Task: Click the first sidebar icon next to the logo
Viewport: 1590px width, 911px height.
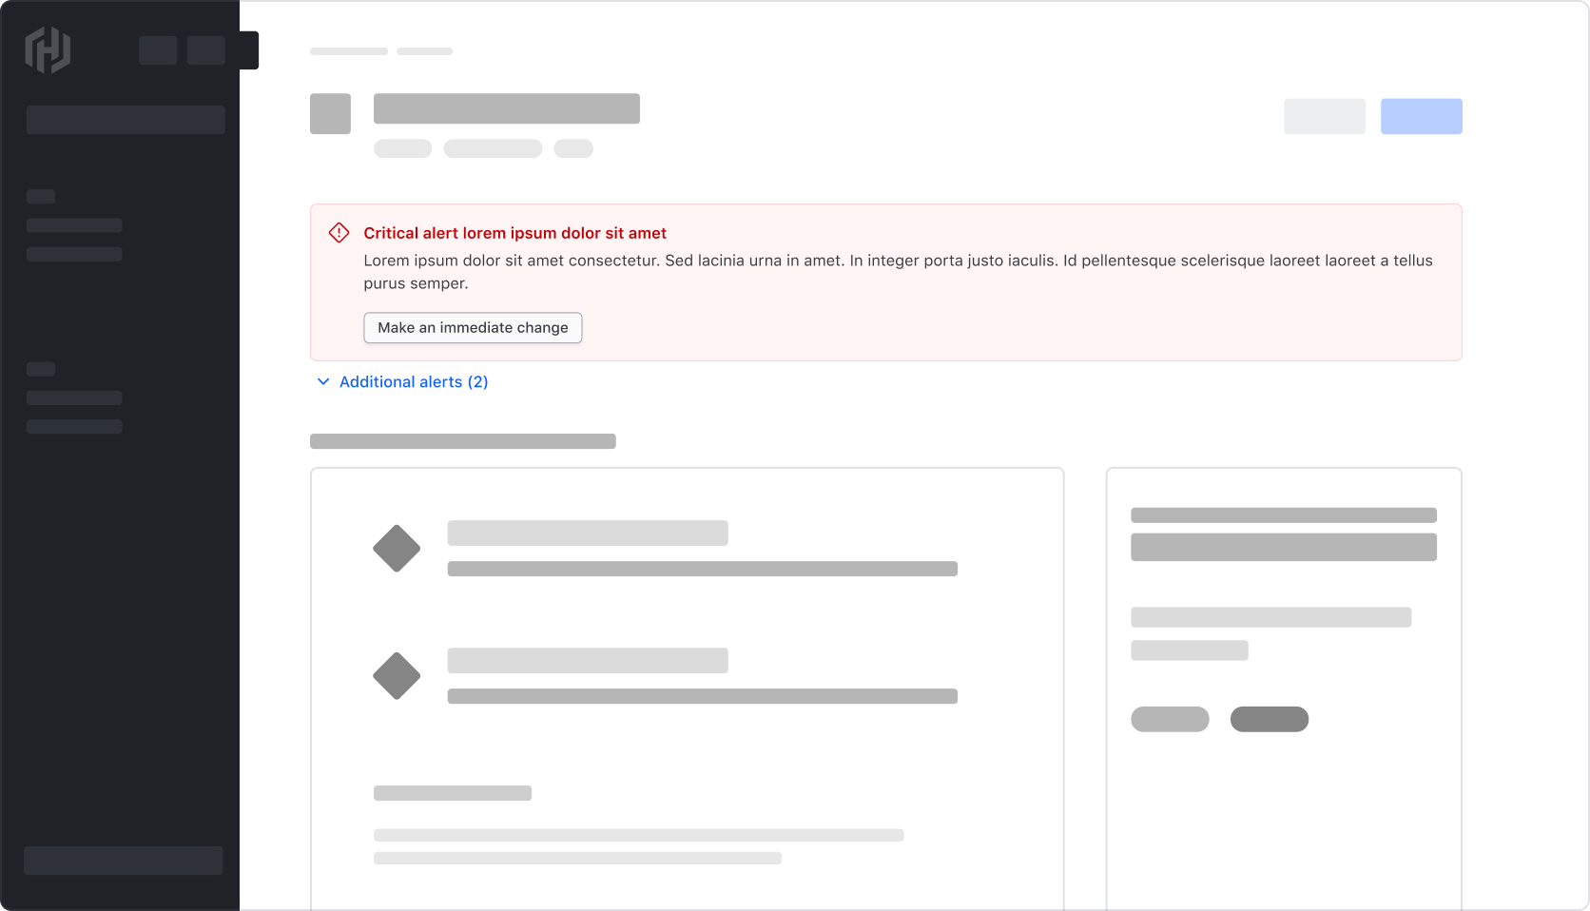Action: (x=158, y=50)
